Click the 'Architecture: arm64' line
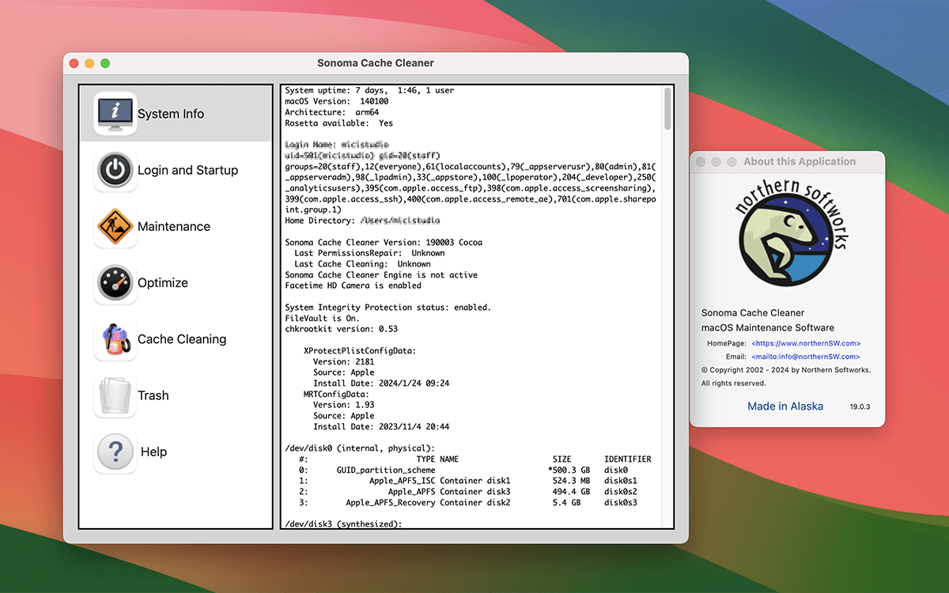Screen dimensions: 949x593 tap(334, 112)
